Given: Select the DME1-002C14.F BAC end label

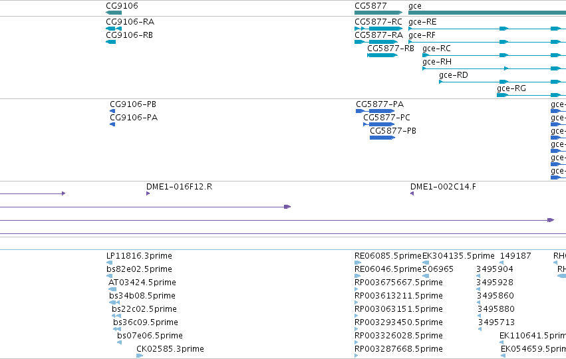Looking at the screenshot, I should [x=443, y=187].
